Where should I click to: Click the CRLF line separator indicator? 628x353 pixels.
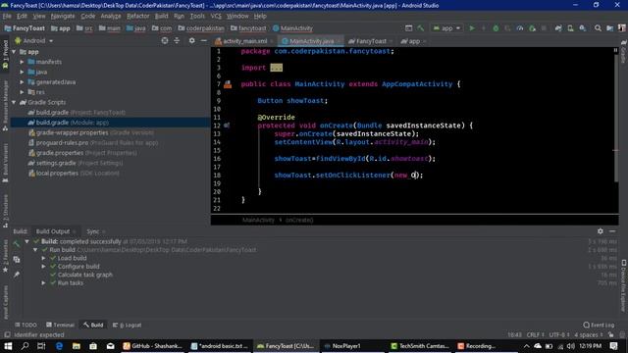[x=536, y=335]
